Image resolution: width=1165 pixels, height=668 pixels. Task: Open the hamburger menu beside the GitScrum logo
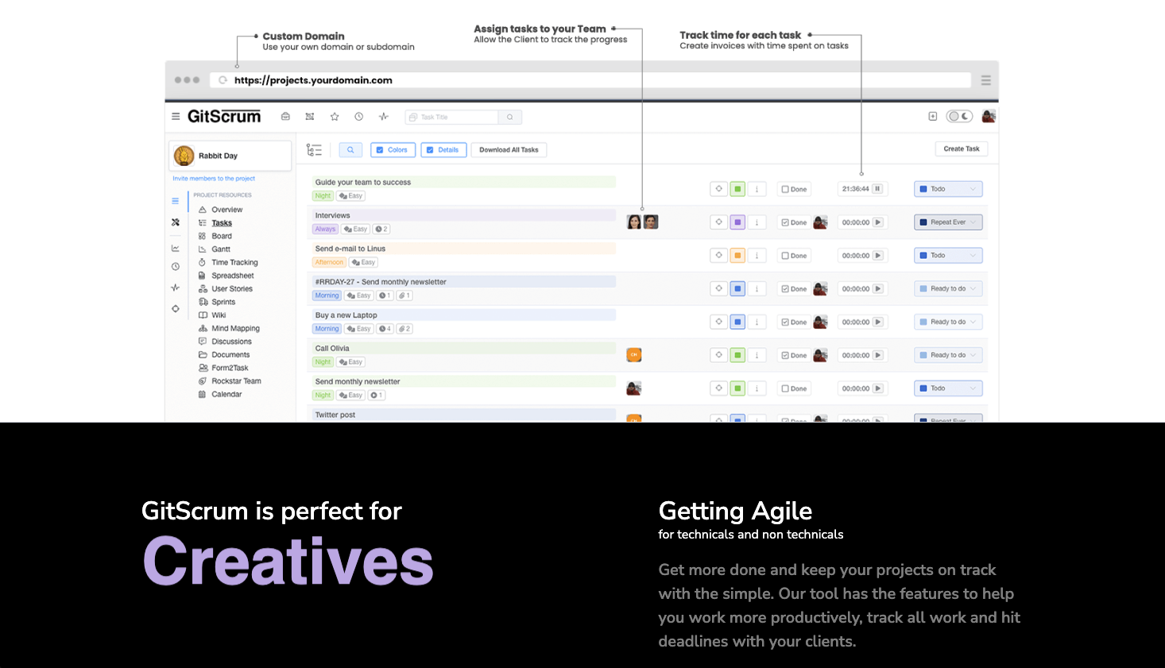(176, 116)
